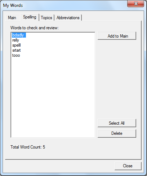Click the Total Word Count label

(28, 147)
